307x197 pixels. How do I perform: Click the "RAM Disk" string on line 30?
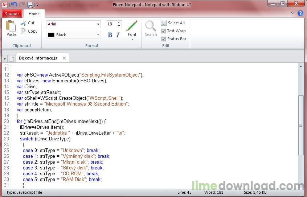73,179
